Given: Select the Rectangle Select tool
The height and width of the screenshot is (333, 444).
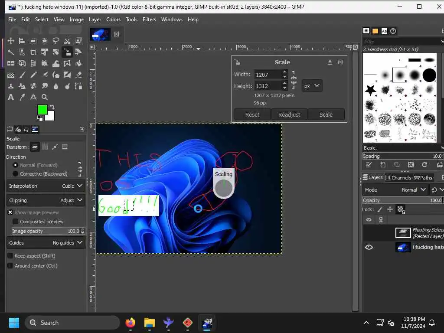Looking at the screenshot, I should point(33,41).
